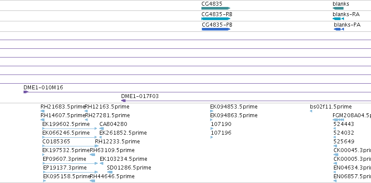Click EK197532.5prime EST label
The height and width of the screenshot is (183, 371).
pyautogui.click(x=66, y=150)
